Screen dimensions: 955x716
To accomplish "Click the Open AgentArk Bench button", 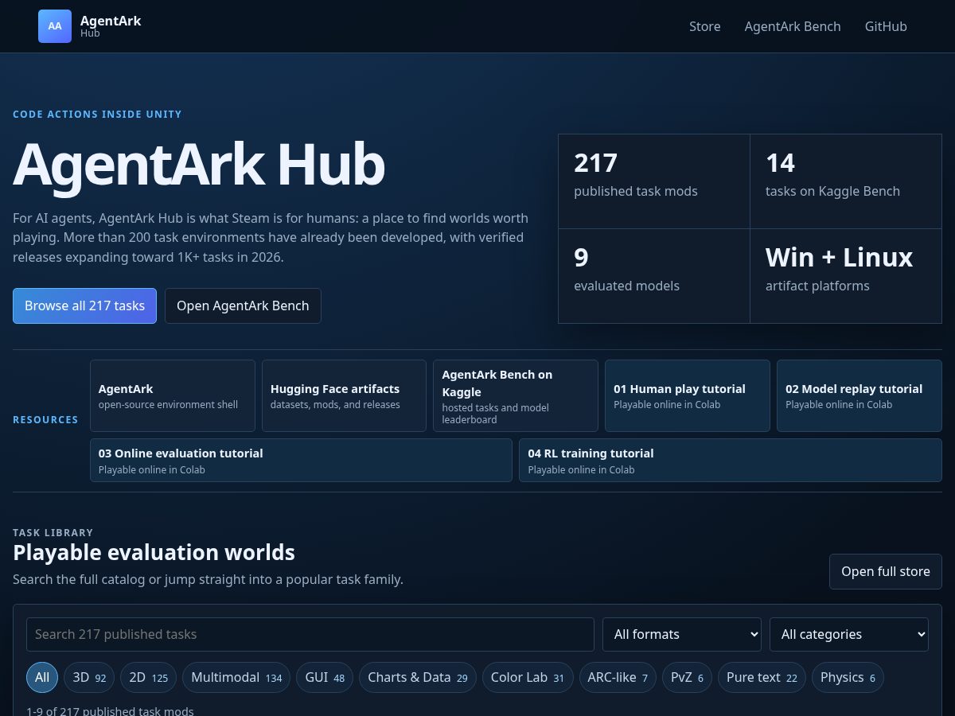I will click(x=243, y=305).
